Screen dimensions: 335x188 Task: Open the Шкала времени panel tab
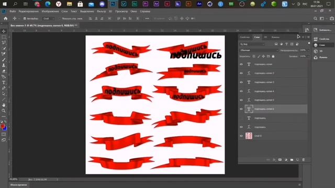tap(19, 185)
